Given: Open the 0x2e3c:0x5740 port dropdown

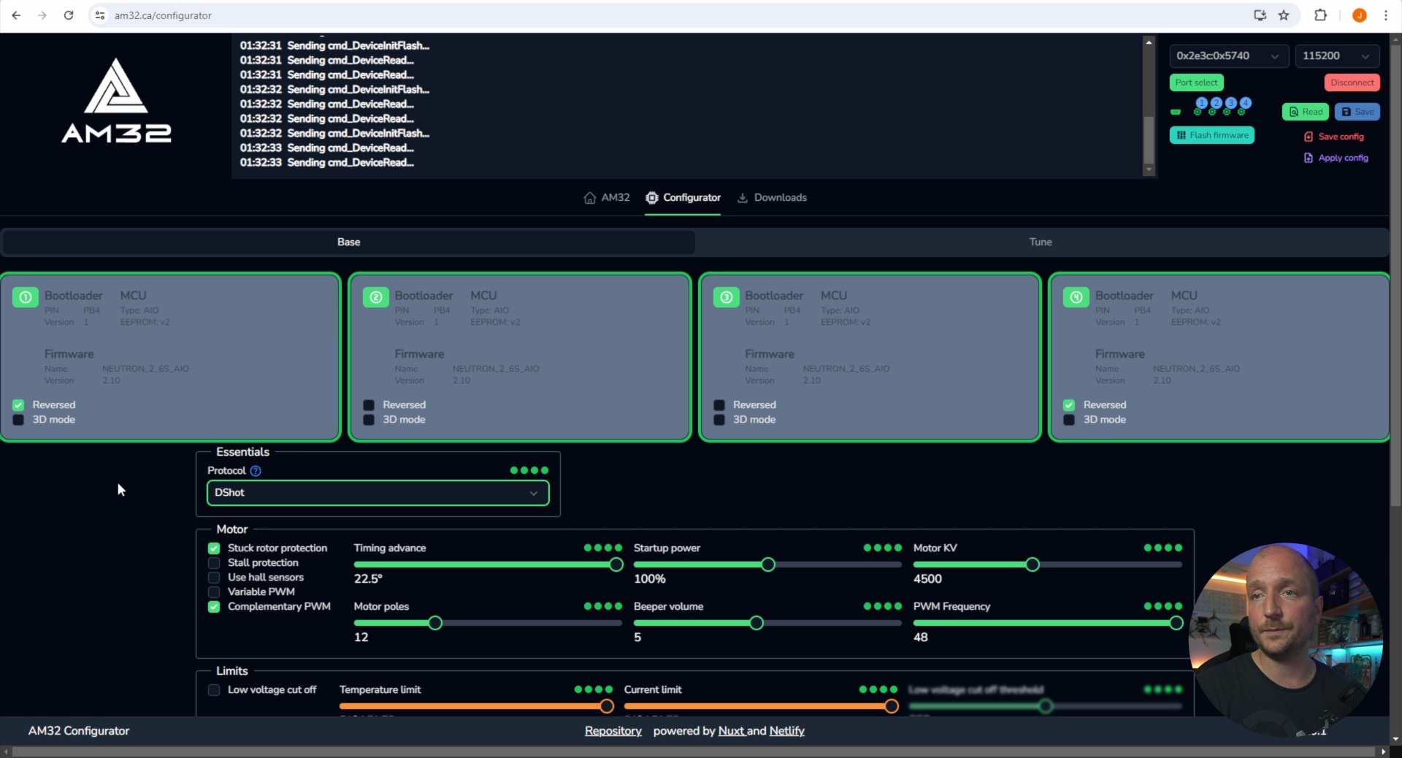Looking at the screenshot, I should pos(1227,56).
